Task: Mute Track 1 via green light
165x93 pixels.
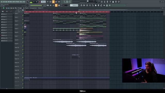Action: tap(23, 16)
